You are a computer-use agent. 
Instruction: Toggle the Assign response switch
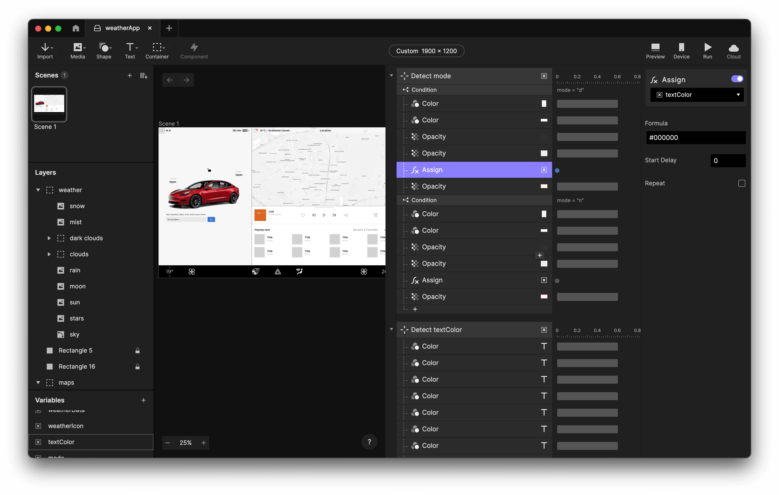737,79
